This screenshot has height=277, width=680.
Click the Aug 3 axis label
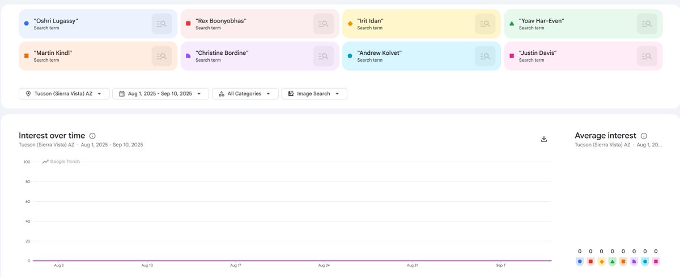coord(58,265)
